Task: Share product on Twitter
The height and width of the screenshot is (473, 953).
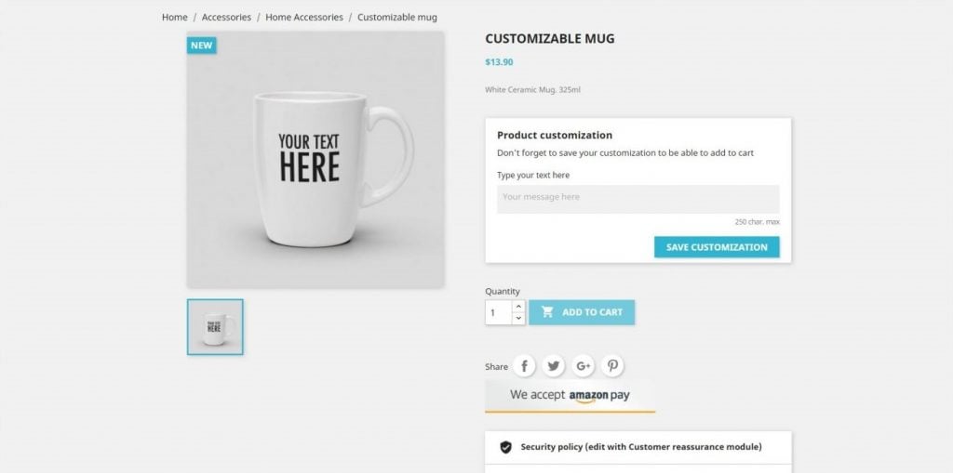Action: click(554, 366)
